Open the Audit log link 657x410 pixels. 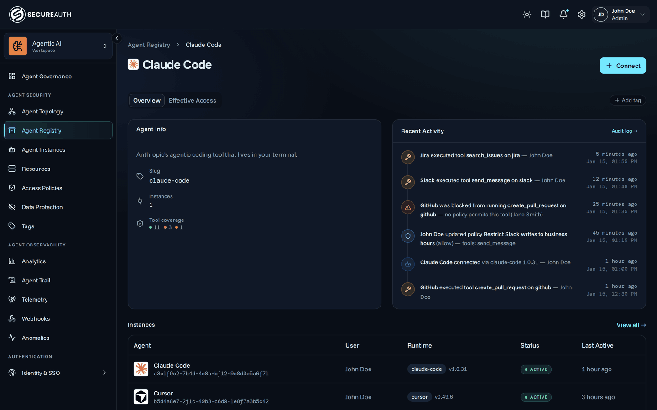click(625, 131)
